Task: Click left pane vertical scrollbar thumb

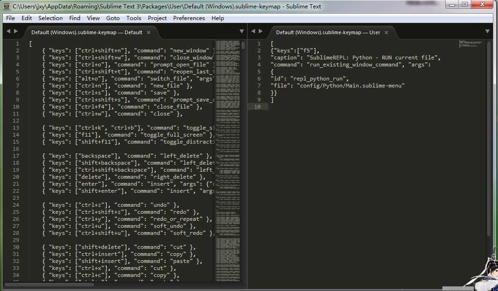Action: 243,45
